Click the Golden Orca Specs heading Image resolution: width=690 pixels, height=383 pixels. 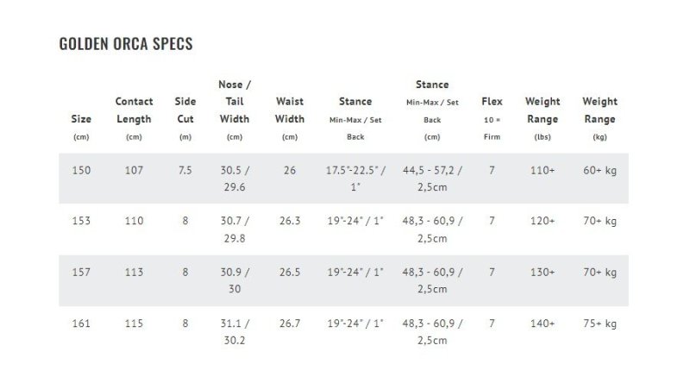pyautogui.click(x=125, y=44)
